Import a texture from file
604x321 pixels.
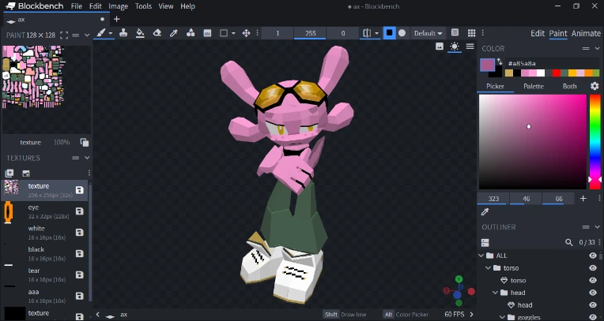coord(26,174)
